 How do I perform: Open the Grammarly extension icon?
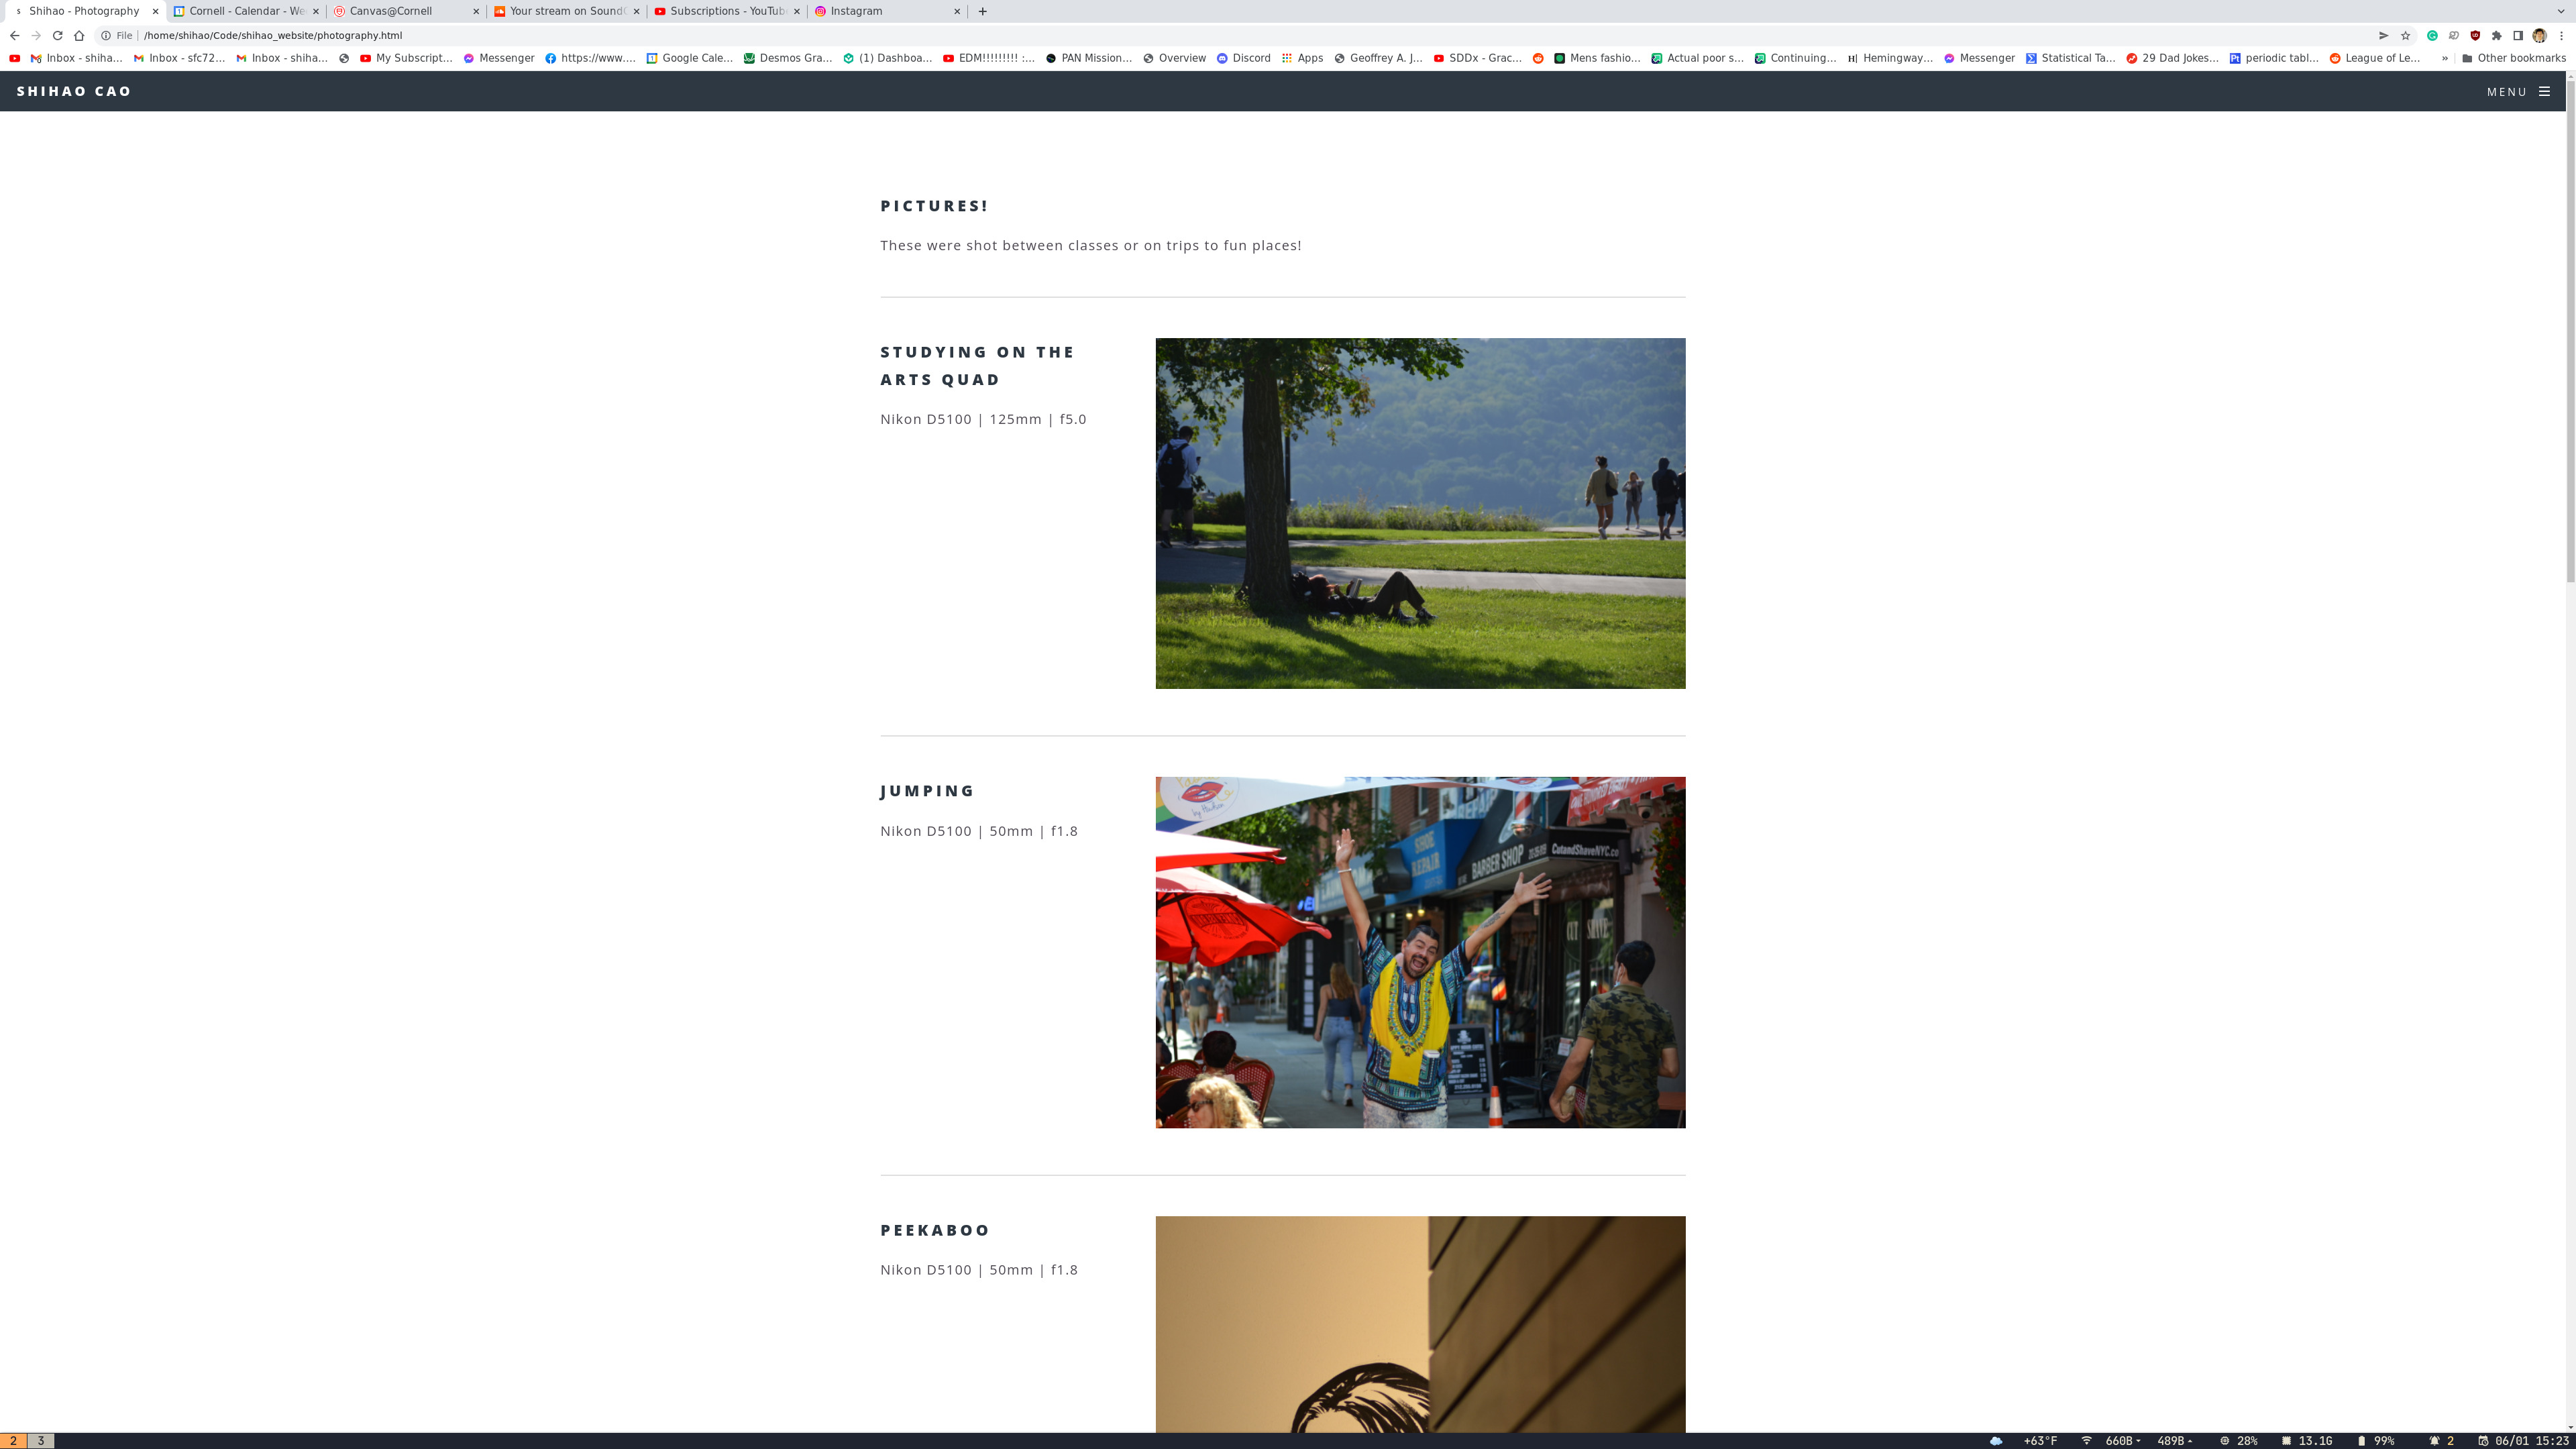(x=2432, y=35)
